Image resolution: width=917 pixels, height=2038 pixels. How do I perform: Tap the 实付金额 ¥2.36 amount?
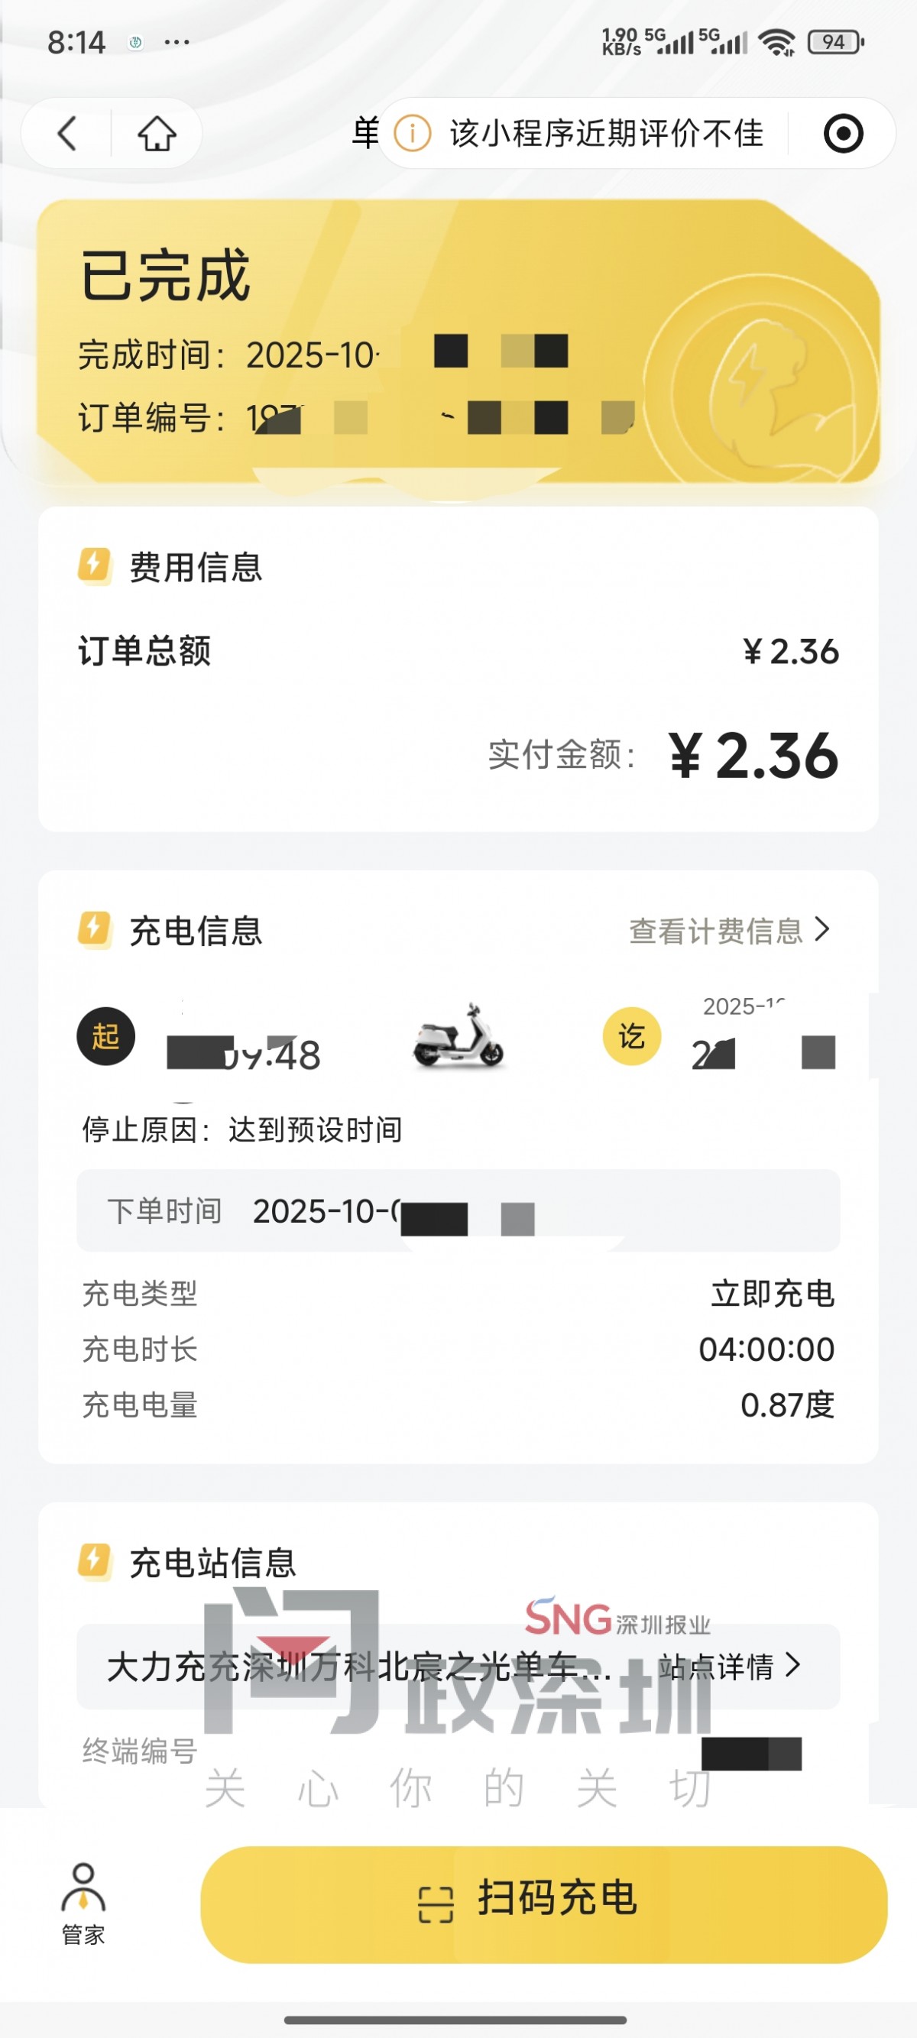click(752, 756)
